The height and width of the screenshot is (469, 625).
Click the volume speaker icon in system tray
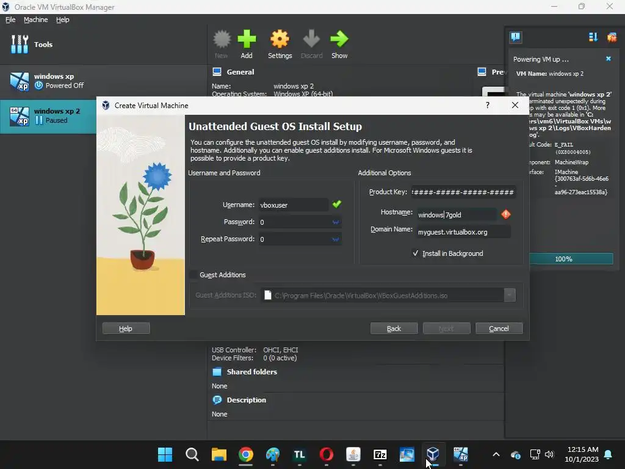(x=550, y=454)
